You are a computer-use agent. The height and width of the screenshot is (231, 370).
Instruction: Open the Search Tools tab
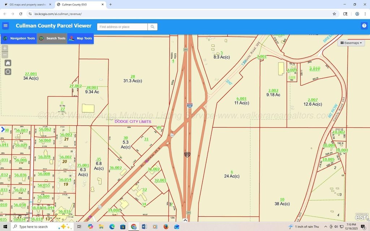point(52,38)
